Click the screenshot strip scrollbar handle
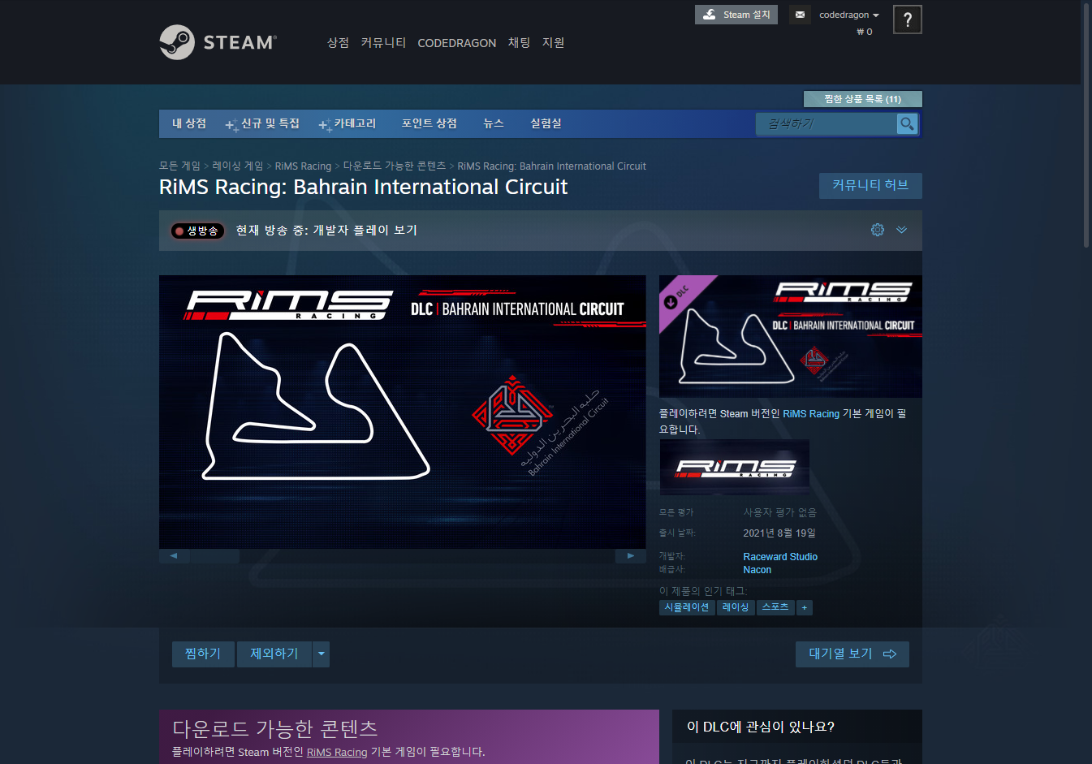 pos(215,556)
